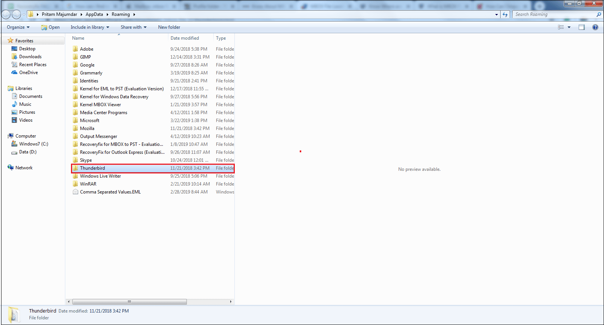Expand the view options dropdown arrow
Image resolution: width=604 pixels, height=325 pixels.
569,27
